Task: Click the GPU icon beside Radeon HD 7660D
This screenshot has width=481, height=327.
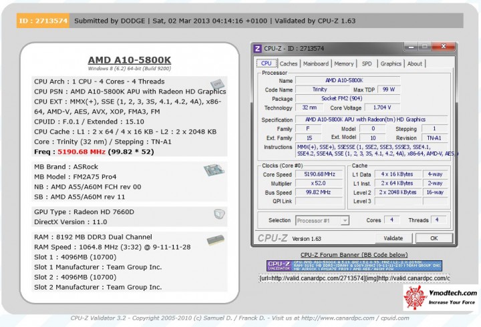Action: point(219,214)
